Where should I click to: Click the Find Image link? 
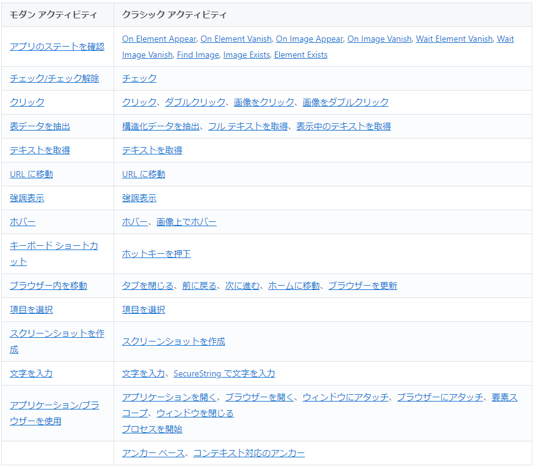(198, 55)
